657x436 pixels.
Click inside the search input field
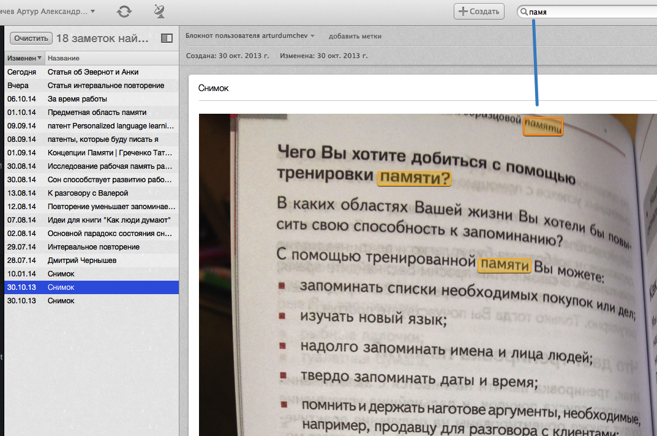tap(582, 10)
